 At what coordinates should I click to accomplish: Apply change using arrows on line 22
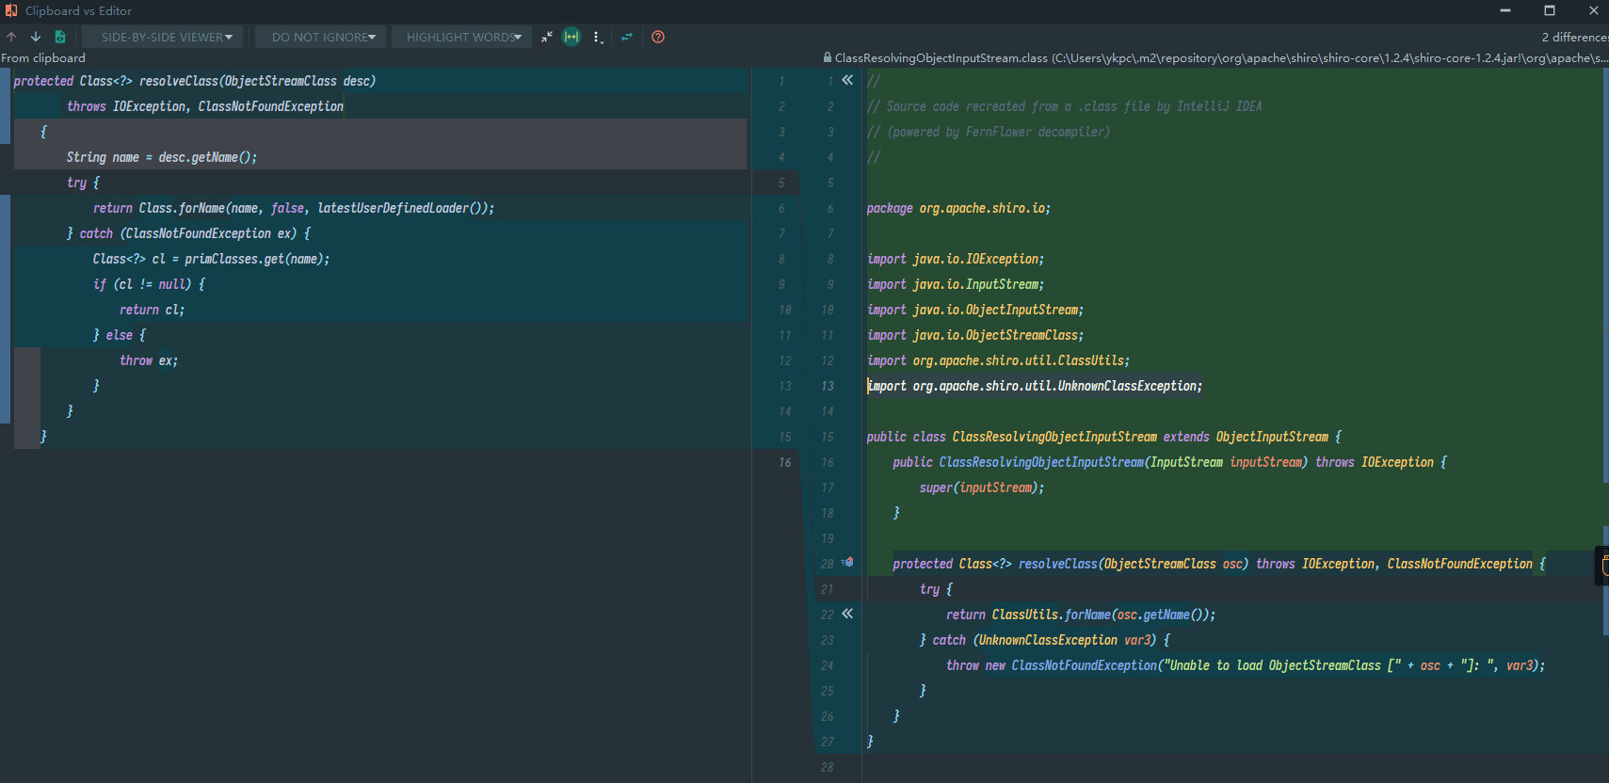(847, 614)
